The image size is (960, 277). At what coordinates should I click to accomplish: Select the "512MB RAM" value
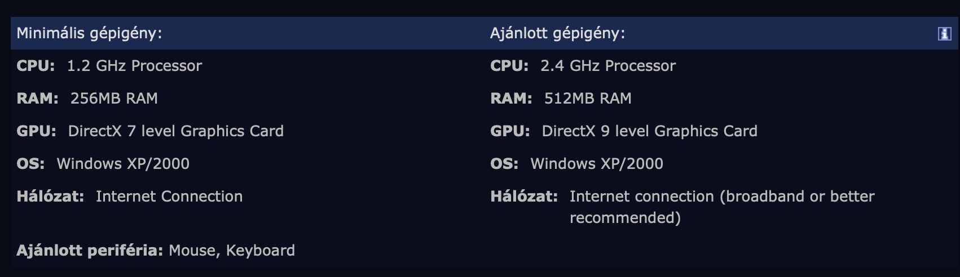tap(588, 99)
